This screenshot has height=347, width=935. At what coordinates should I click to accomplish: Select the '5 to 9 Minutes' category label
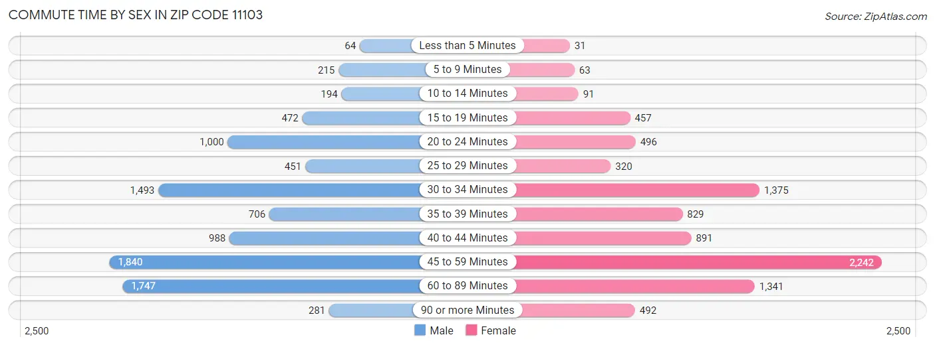point(467,69)
